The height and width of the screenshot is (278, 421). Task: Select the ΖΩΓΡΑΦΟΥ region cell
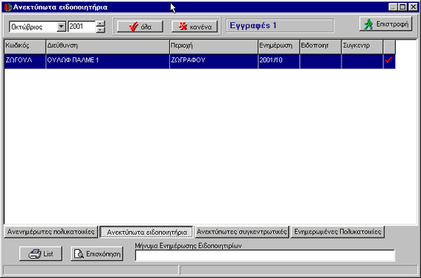click(x=214, y=61)
